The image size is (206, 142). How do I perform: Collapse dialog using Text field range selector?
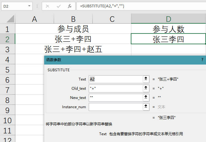point(145,79)
